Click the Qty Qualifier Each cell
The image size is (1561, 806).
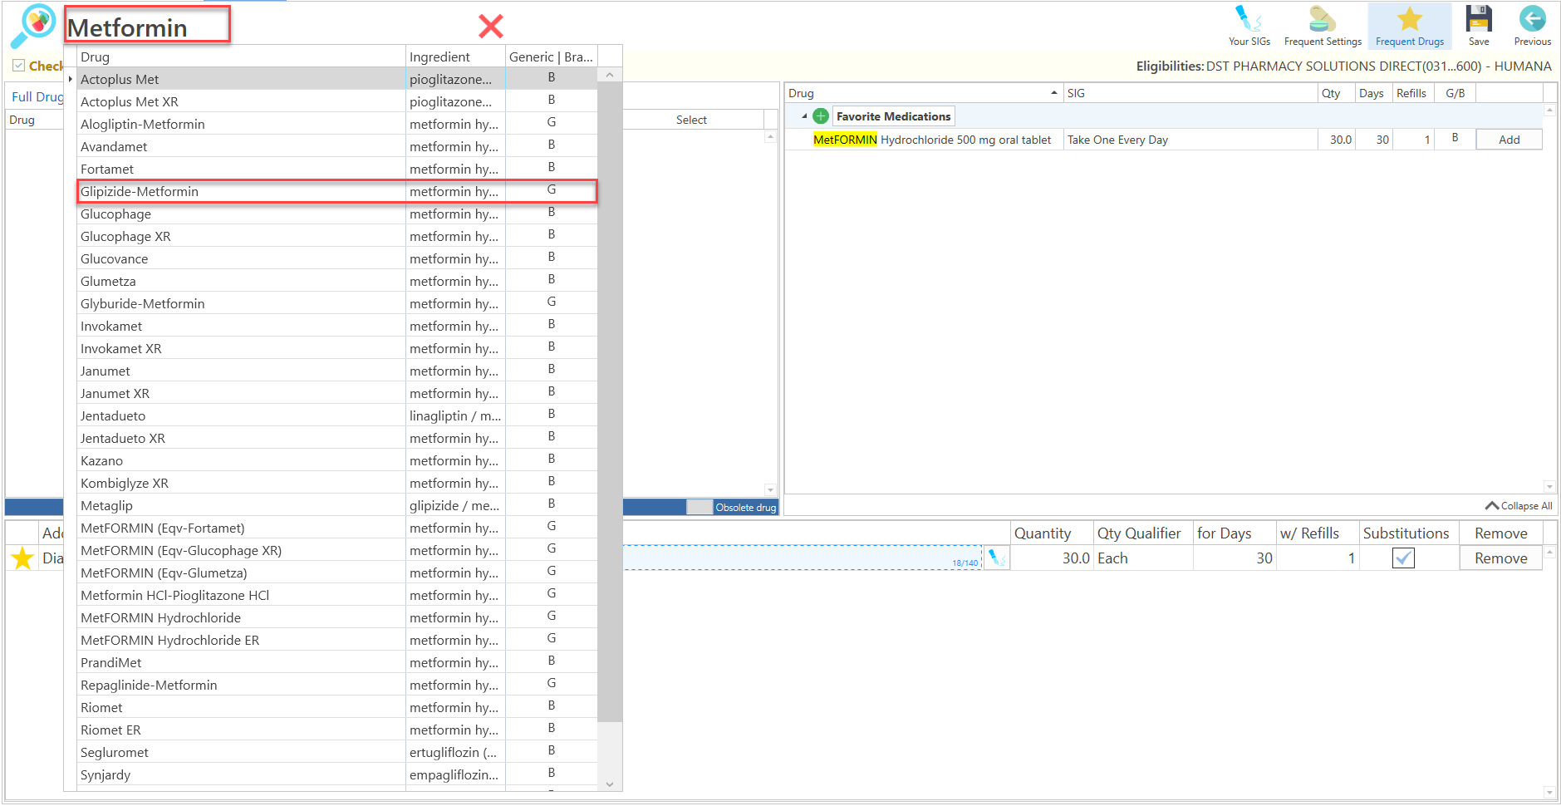click(x=1143, y=558)
